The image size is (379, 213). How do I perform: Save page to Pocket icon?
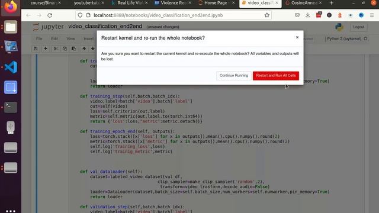point(297,15)
